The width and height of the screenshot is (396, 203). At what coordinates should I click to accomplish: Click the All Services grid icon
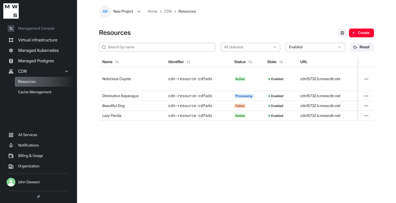coord(11,135)
